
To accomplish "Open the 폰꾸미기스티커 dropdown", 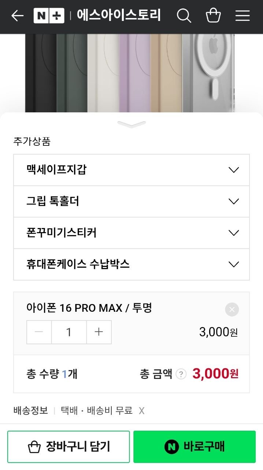I will click(131, 233).
